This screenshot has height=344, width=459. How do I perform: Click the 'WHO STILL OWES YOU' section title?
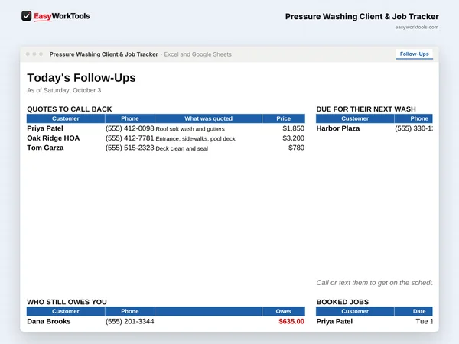point(67,302)
